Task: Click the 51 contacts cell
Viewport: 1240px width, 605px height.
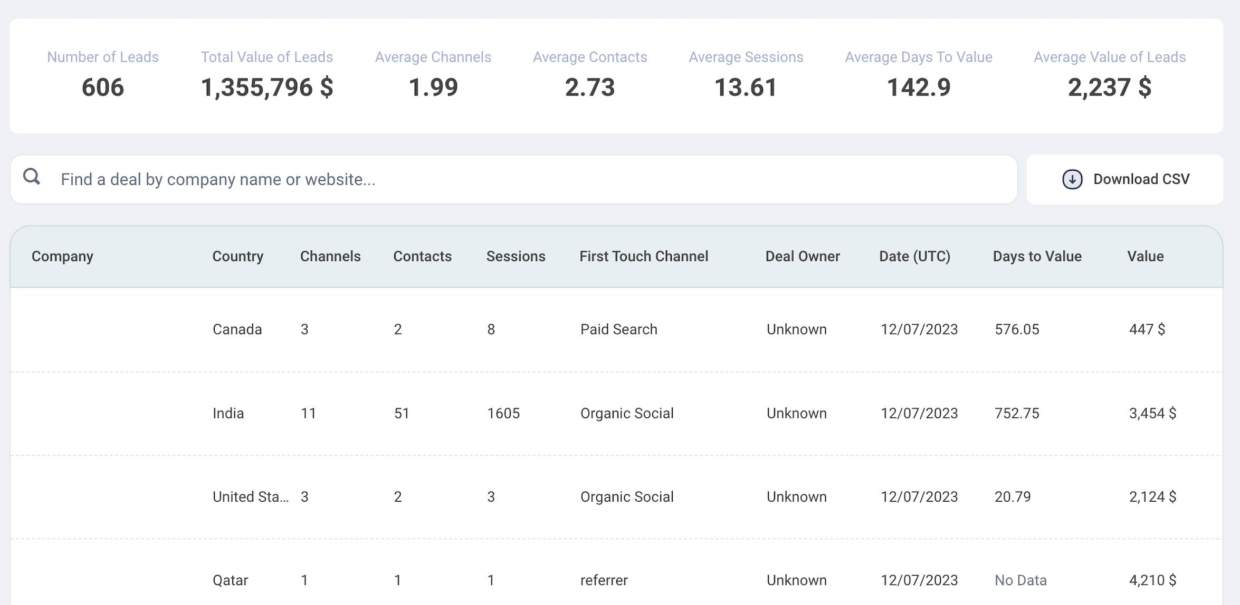Action: (x=402, y=413)
